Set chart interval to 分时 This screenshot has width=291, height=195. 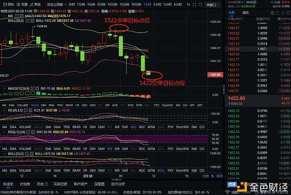click(71, 4)
